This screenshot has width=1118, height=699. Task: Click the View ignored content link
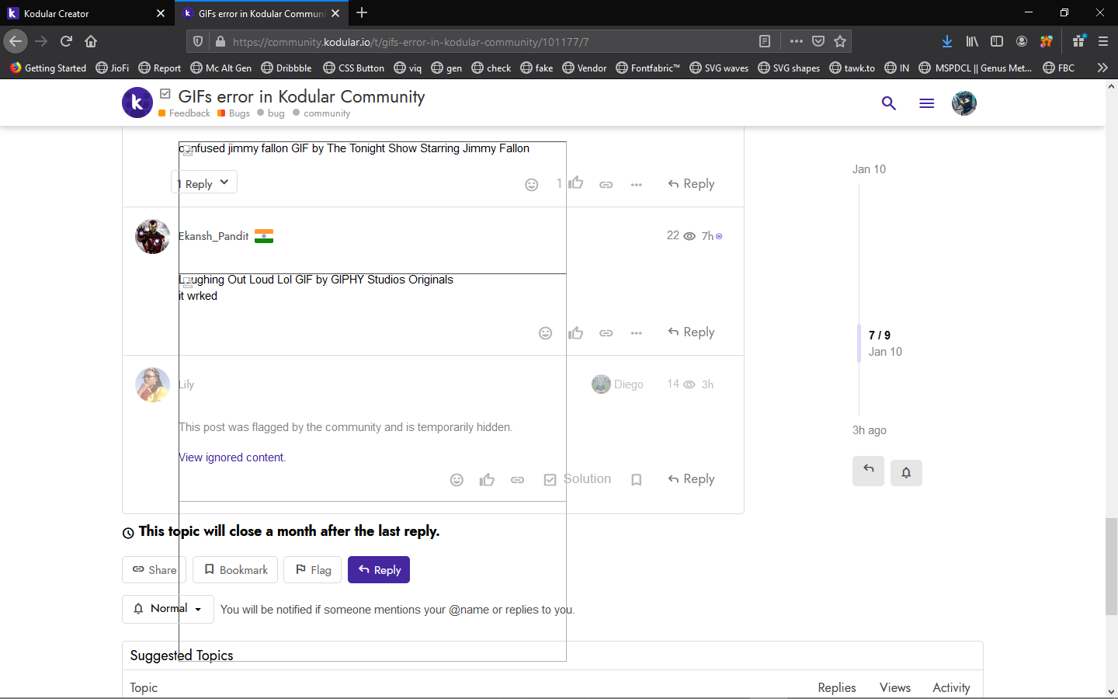[231, 457]
